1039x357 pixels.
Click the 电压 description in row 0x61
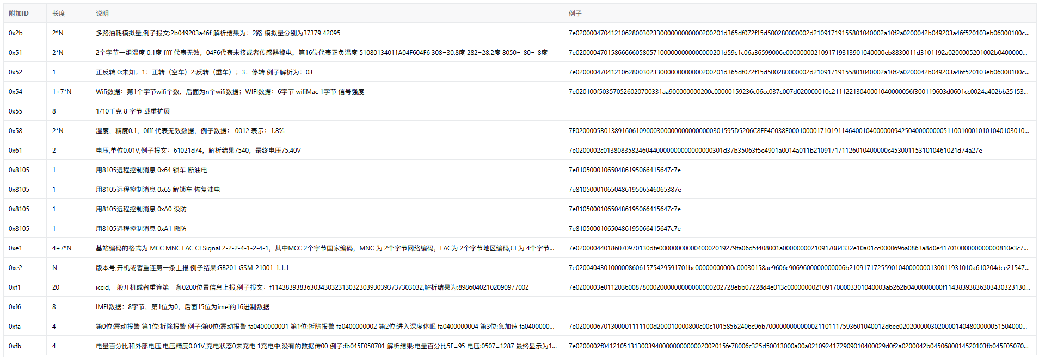pos(198,151)
